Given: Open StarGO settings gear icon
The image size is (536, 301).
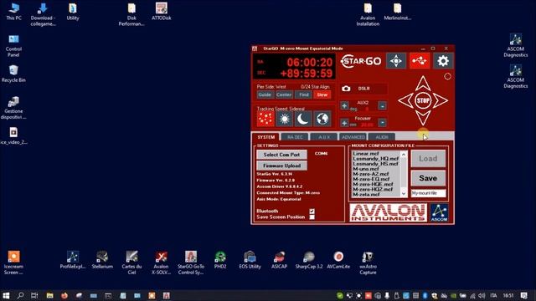Looking at the screenshot, I should [x=443, y=61].
